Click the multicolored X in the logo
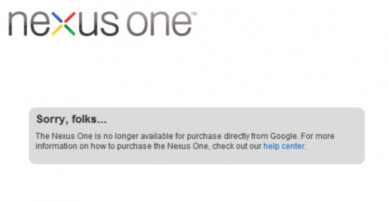 point(64,24)
